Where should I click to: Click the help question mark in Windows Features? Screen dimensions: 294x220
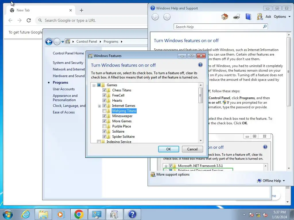coord(200,65)
